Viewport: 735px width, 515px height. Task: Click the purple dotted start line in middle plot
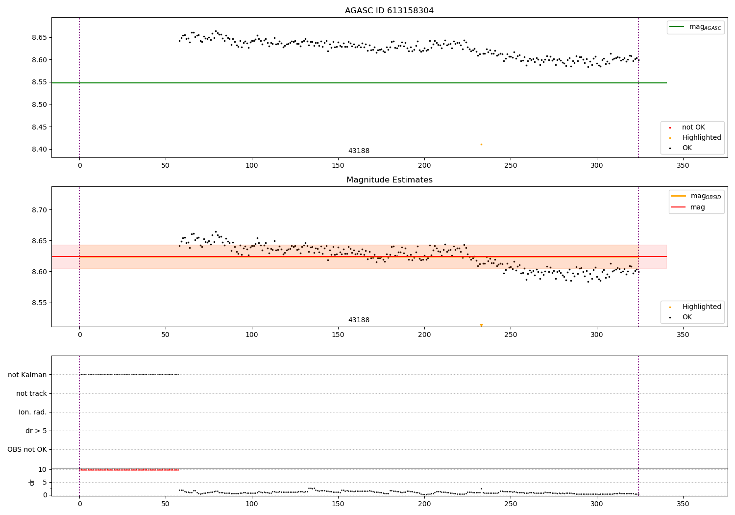(79, 257)
